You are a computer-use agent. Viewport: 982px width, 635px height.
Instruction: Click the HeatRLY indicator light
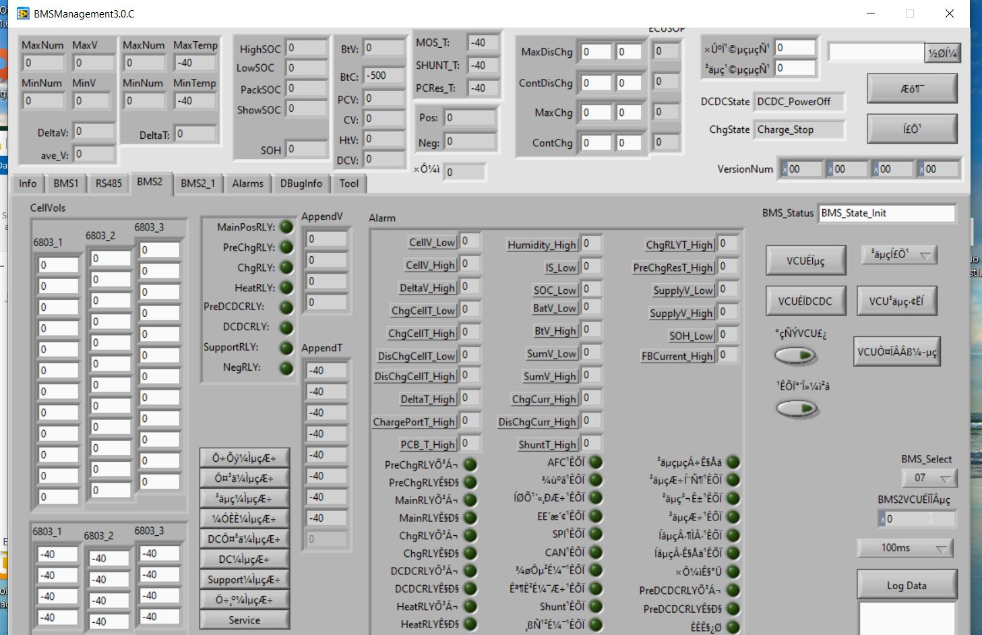(x=286, y=288)
